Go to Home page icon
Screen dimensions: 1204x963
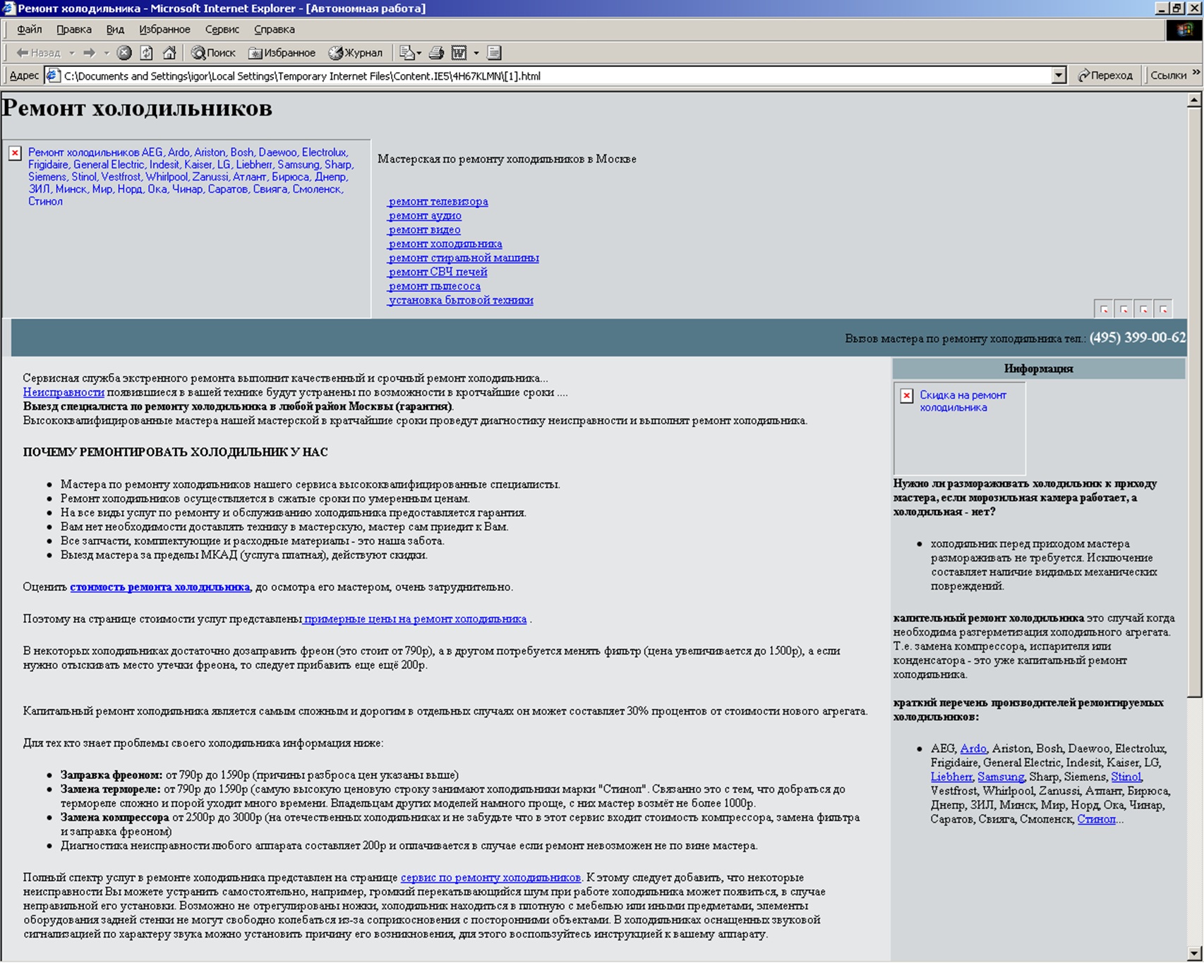click(169, 53)
